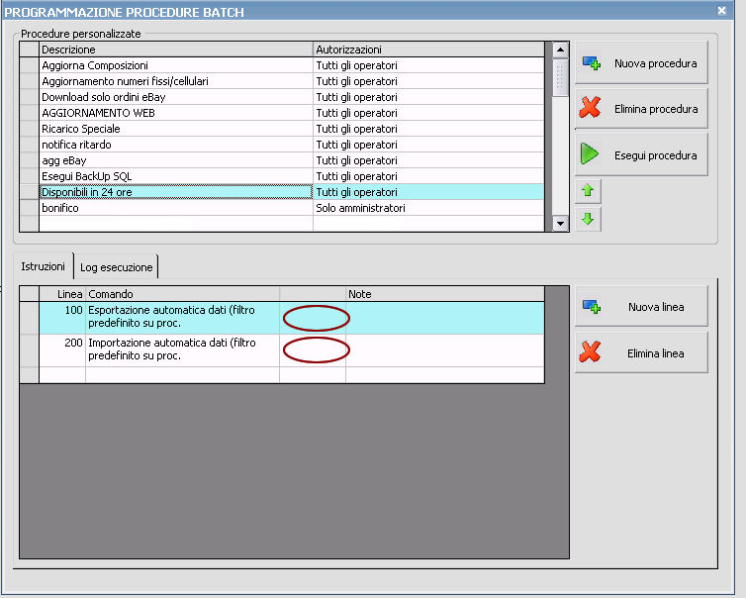Click Tutti gli operatori for Esegui BackUp SQL
This screenshot has height=598, width=746.
click(x=428, y=176)
